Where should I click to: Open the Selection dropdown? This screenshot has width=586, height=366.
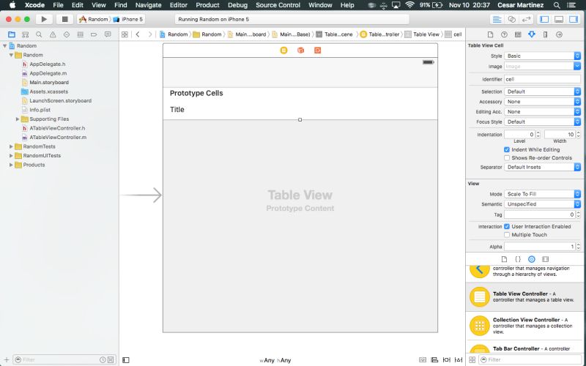542,91
